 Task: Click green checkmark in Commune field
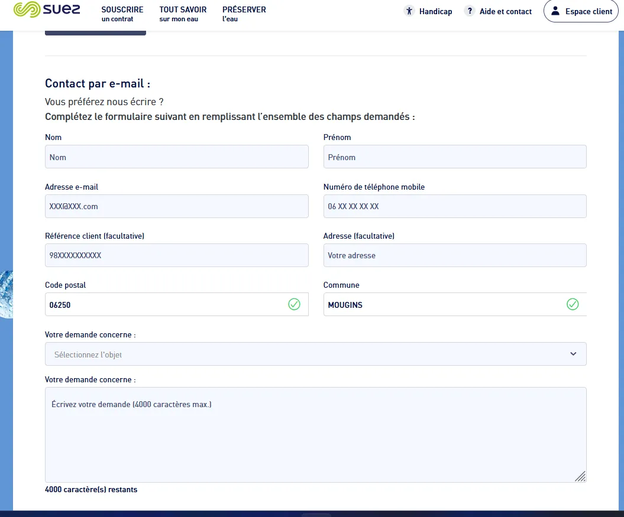[573, 304]
